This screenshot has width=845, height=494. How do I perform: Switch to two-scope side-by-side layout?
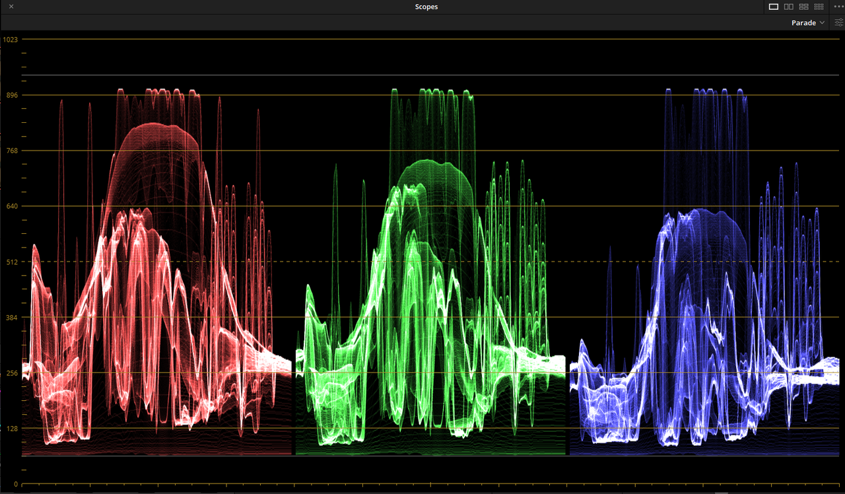[788, 7]
